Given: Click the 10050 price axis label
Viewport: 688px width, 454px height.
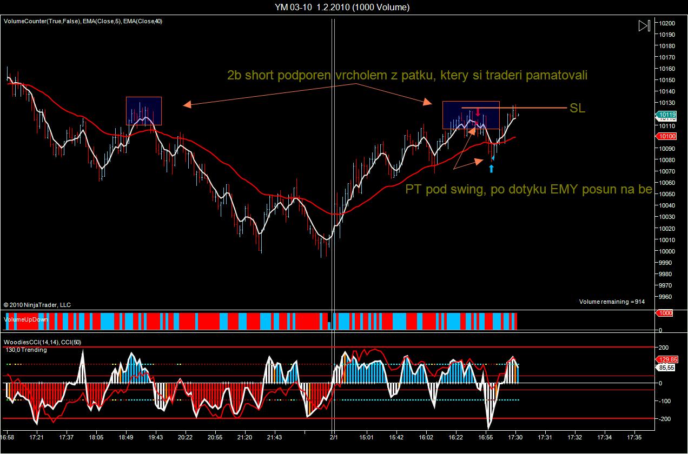Looking at the screenshot, I should pyautogui.click(x=666, y=194).
